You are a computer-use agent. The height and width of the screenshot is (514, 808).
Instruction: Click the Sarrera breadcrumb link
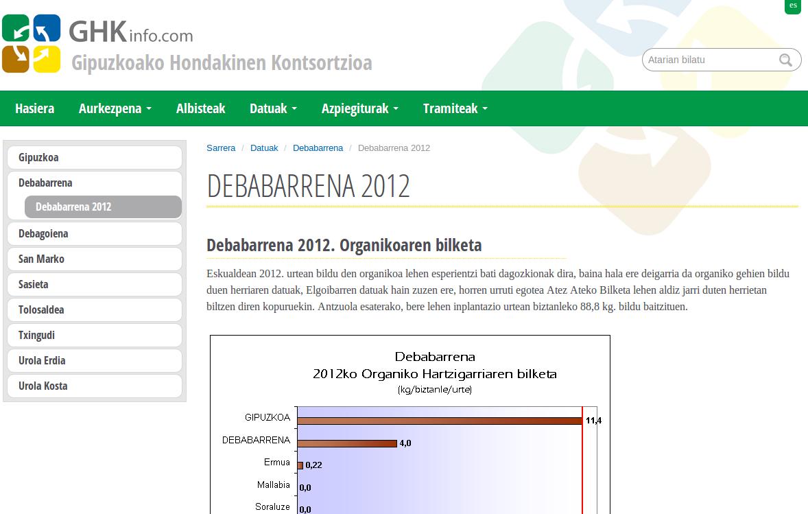[x=221, y=148]
